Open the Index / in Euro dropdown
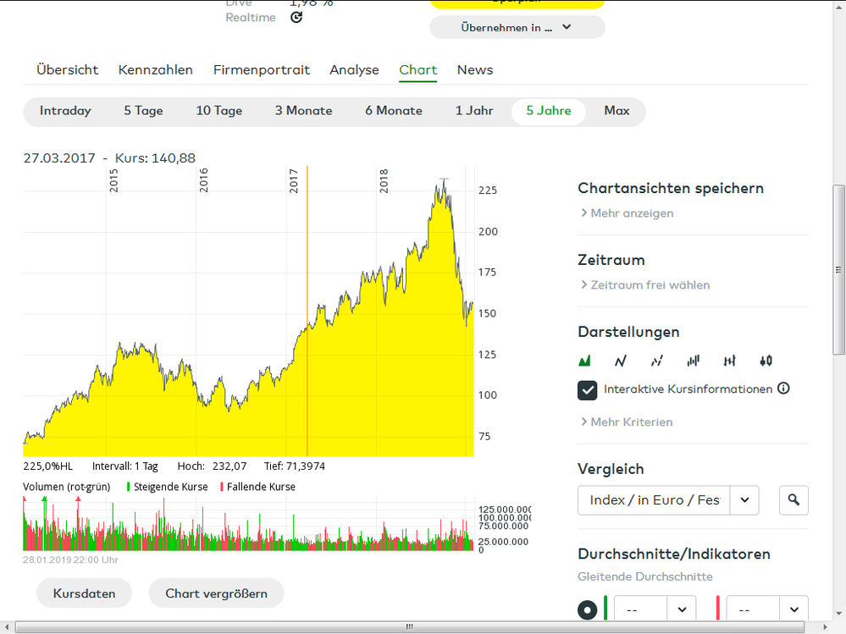 click(x=744, y=499)
